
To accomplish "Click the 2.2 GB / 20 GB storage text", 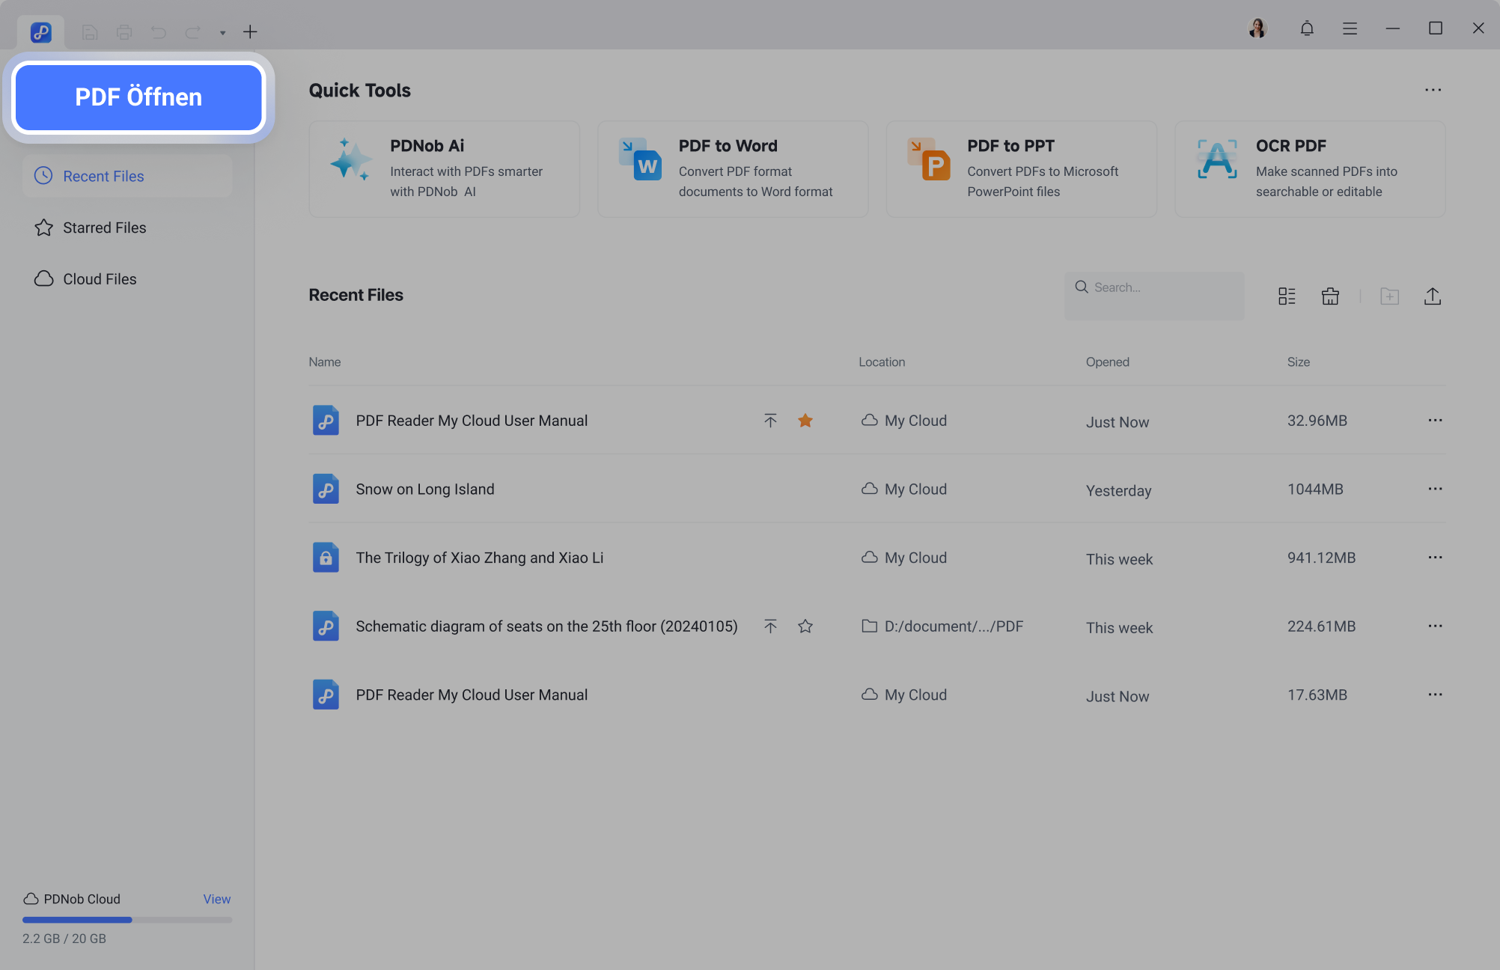I will (x=64, y=939).
